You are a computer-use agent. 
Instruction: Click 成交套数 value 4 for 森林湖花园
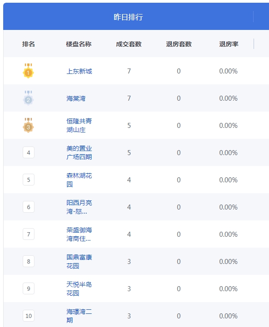coord(129,180)
